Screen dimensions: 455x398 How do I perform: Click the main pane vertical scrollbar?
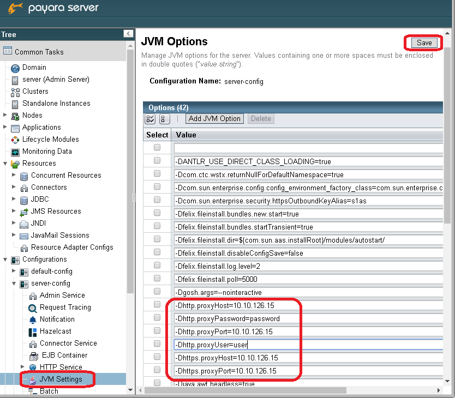[x=447, y=135]
